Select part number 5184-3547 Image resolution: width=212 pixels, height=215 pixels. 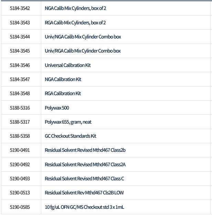pos(20,79)
